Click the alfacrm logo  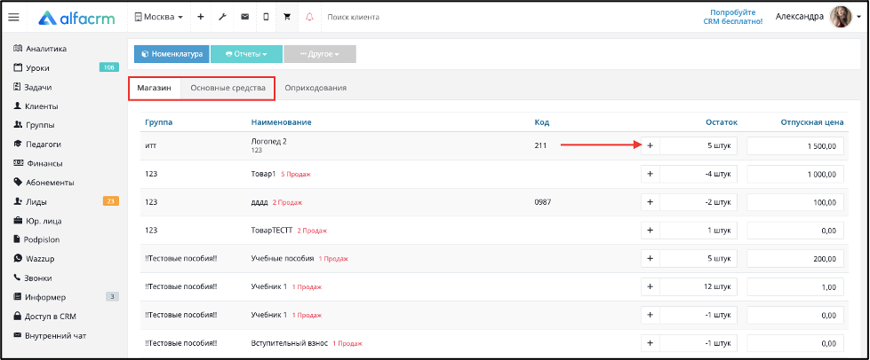(x=76, y=18)
